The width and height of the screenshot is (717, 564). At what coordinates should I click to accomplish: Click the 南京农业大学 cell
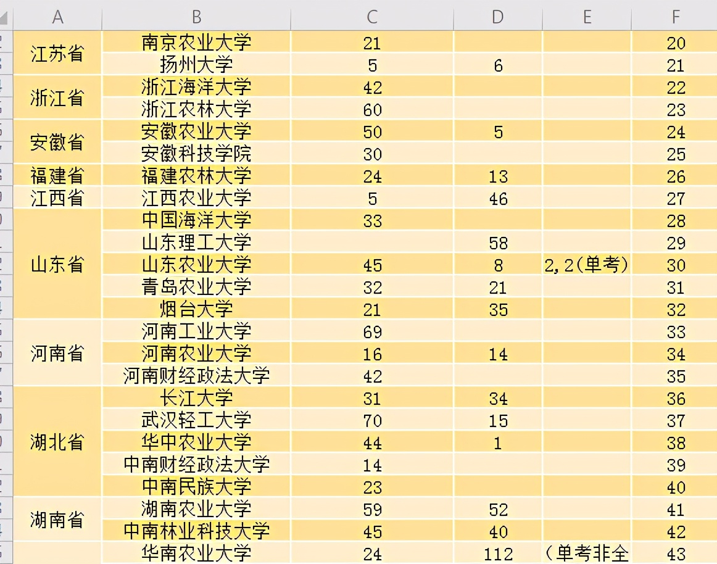coord(196,43)
